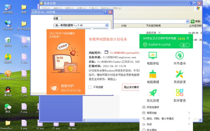Viewport: 210px width, 131px height.
Task: Open 电脑体检 in the 360 panel
Action: (153, 58)
